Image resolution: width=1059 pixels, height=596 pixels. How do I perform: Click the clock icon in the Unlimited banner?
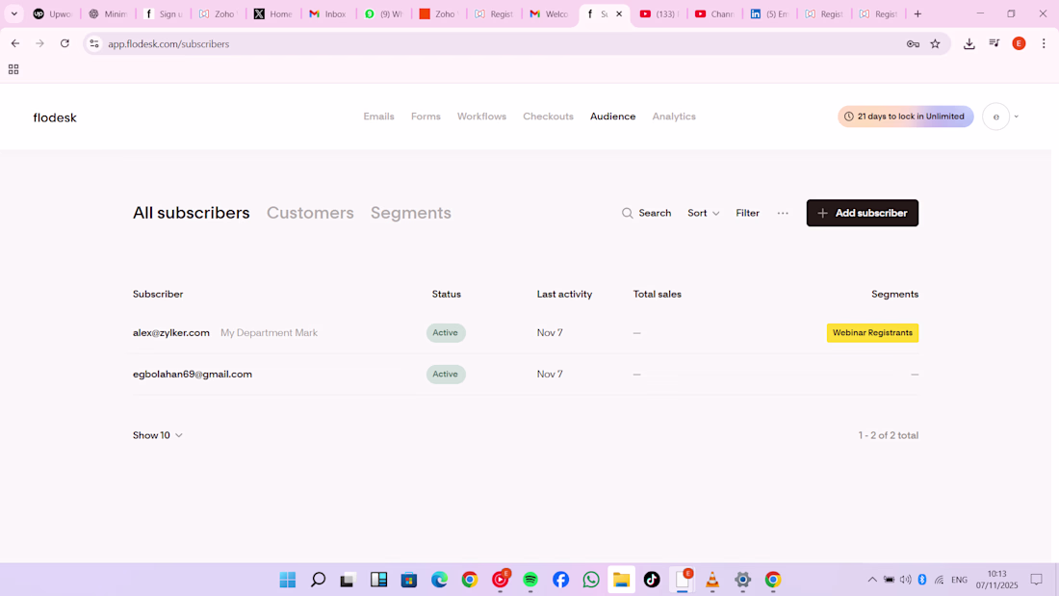click(849, 117)
